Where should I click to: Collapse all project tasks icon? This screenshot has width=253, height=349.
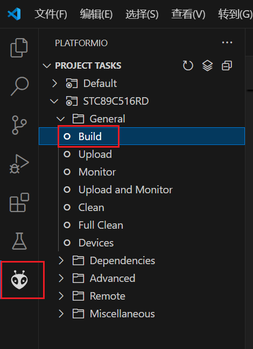[227, 66]
